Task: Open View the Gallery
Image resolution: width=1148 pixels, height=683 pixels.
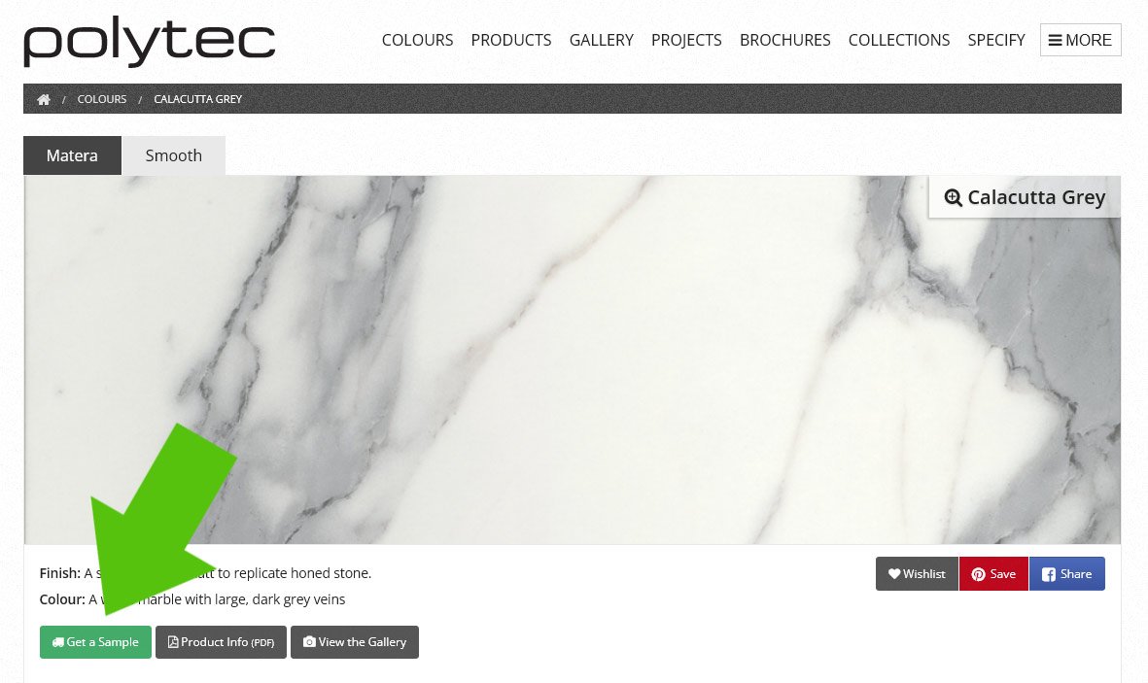Action: pos(355,642)
